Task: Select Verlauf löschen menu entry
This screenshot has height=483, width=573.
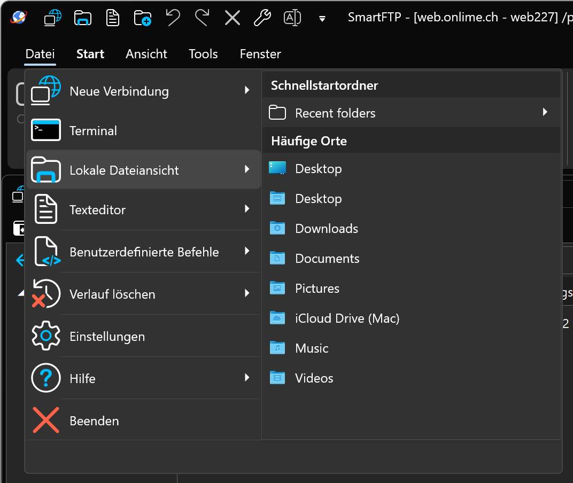Action: tap(144, 294)
